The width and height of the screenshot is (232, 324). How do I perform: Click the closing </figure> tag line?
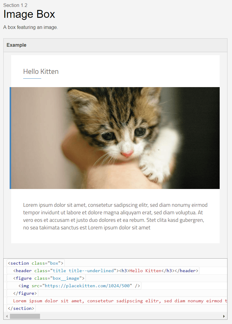coord(25,293)
